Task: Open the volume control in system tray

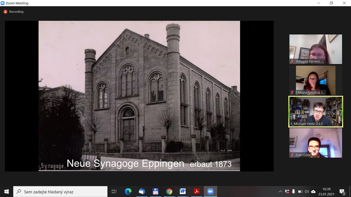Action: pyautogui.click(x=307, y=192)
